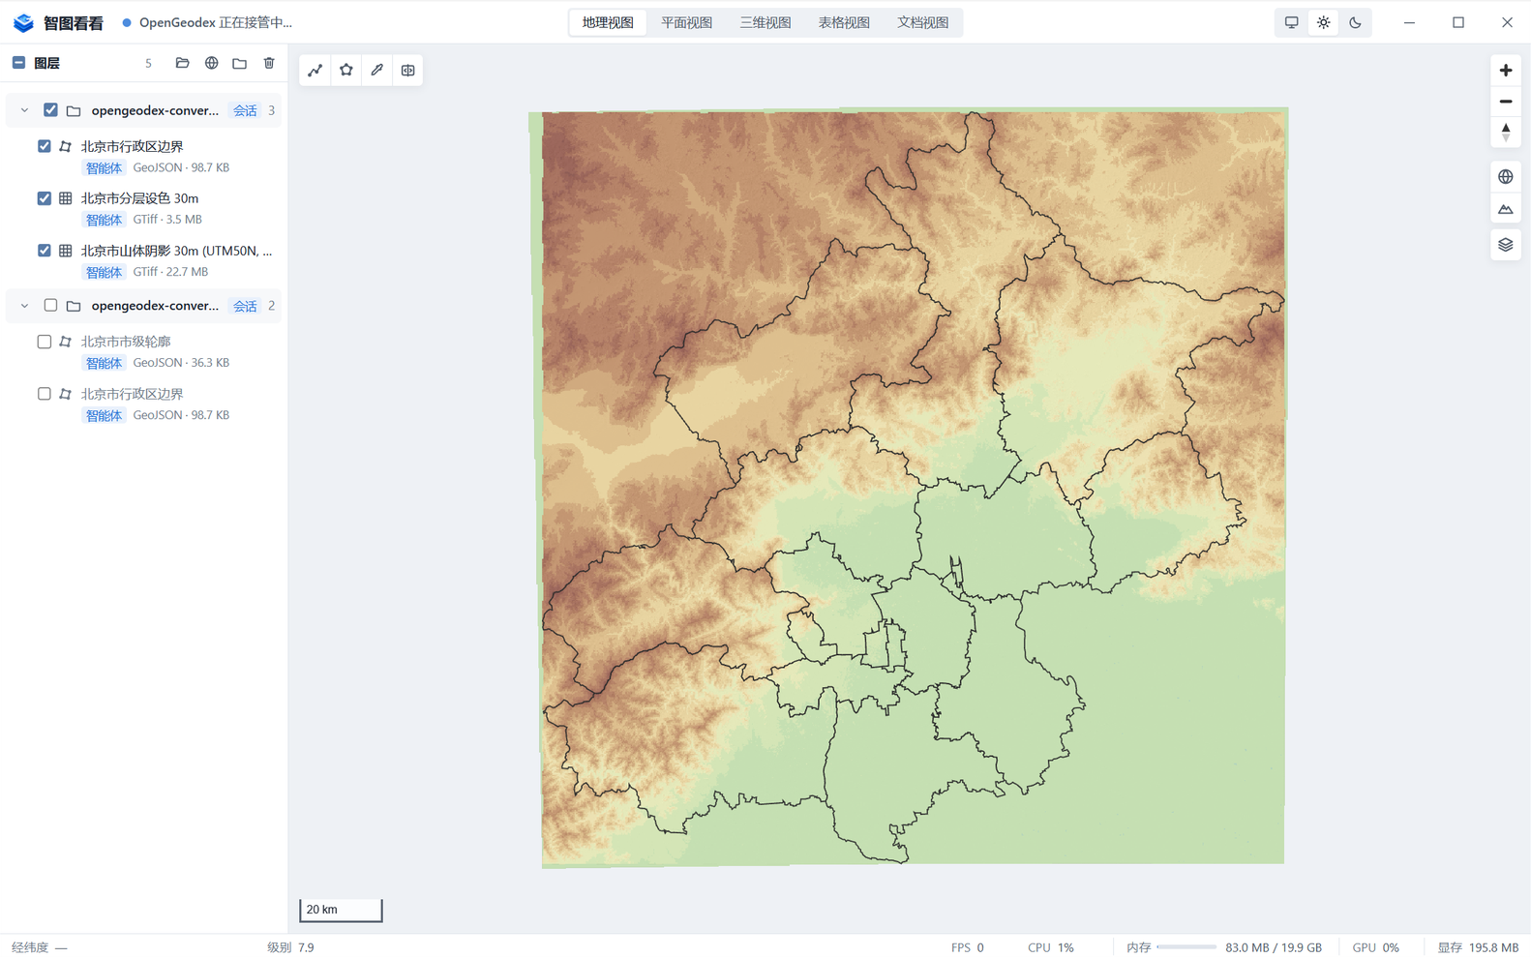Viewport: 1531px width, 958px height.
Task: Enable the 北京市市级轮廓 layer checkbox
Action: click(x=45, y=342)
